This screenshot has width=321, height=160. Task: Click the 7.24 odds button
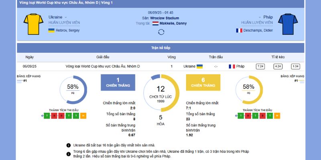(260, 66)
